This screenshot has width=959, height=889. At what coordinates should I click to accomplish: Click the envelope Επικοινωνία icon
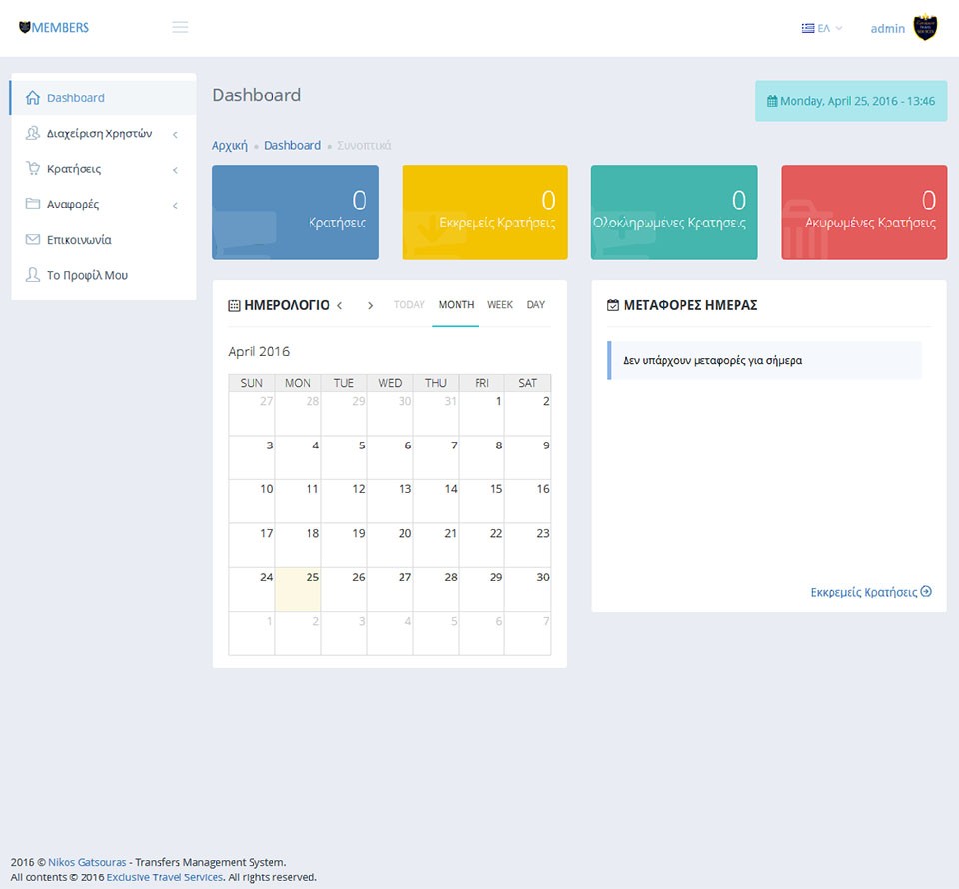pos(33,240)
